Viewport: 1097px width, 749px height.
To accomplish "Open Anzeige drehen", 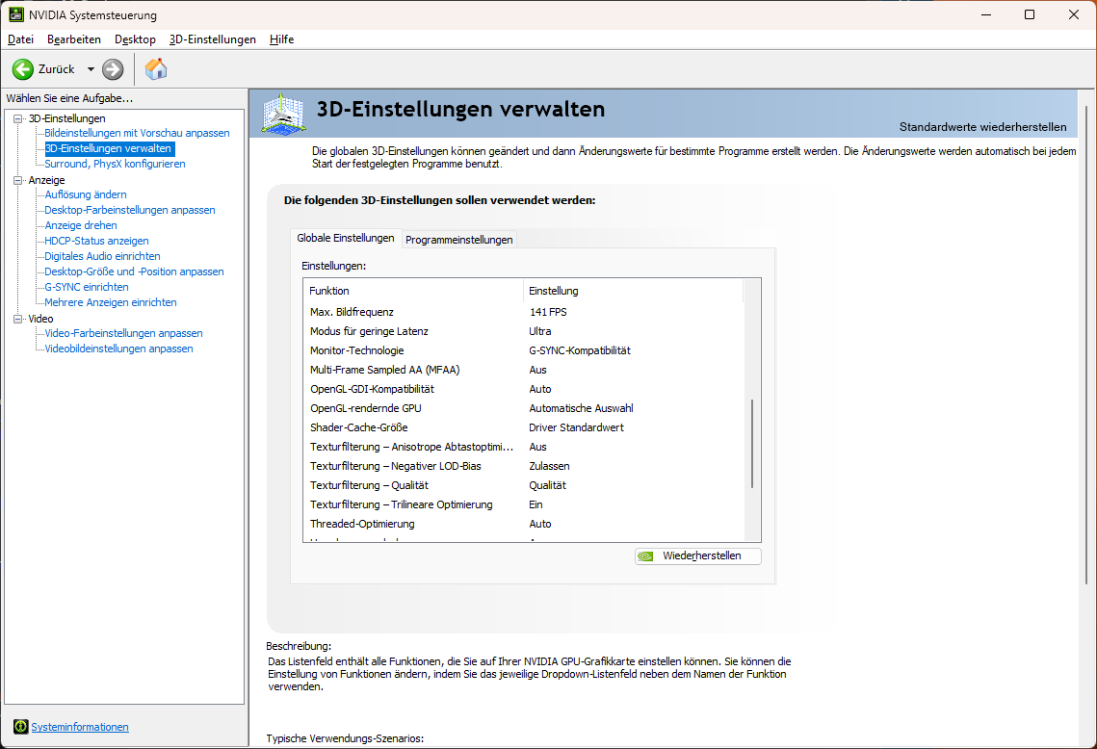I will (x=81, y=225).
